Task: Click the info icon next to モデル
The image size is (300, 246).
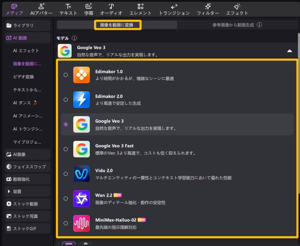Action: click(x=74, y=38)
